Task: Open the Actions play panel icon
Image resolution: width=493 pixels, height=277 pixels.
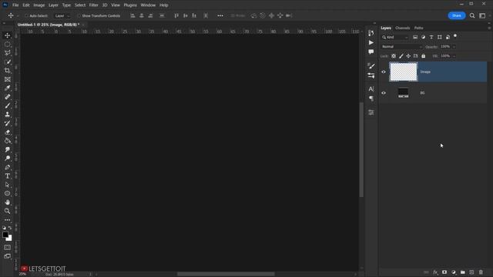Action: pyautogui.click(x=371, y=42)
